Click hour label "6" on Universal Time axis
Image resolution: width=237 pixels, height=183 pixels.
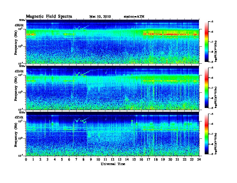[x=69, y=159]
